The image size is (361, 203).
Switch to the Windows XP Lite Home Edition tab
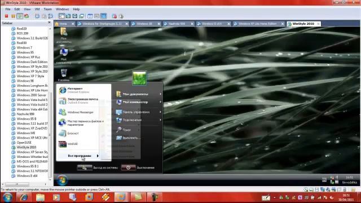(x=257, y=24)
